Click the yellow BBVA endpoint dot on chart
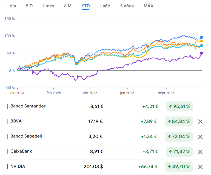 point(201,41)
